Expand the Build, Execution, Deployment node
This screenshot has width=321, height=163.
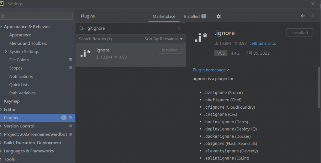tap(1, 143)
